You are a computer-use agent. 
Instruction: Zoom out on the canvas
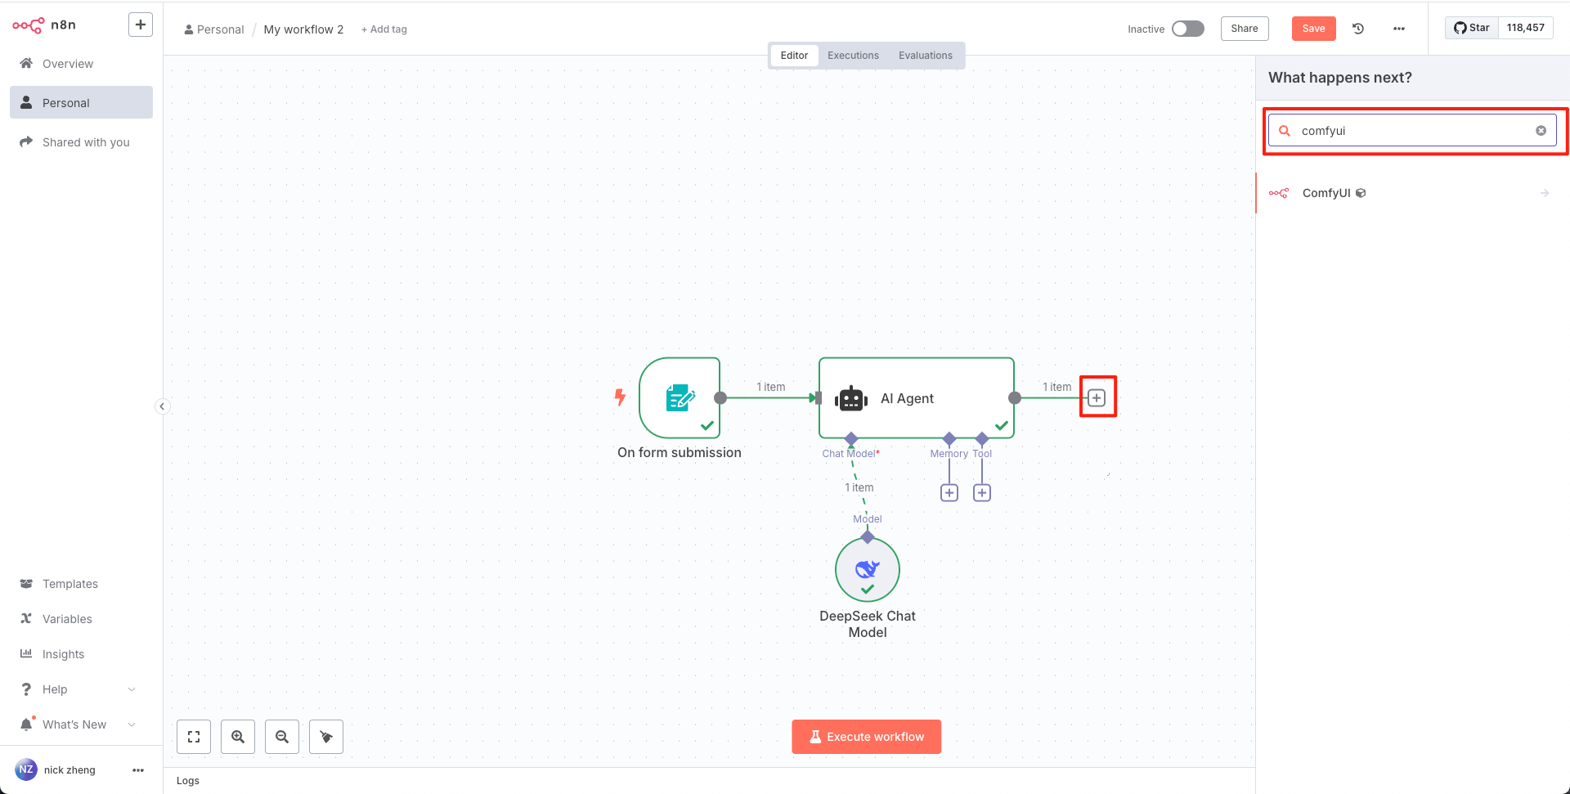pyautogui.click(x=282, y=737)
